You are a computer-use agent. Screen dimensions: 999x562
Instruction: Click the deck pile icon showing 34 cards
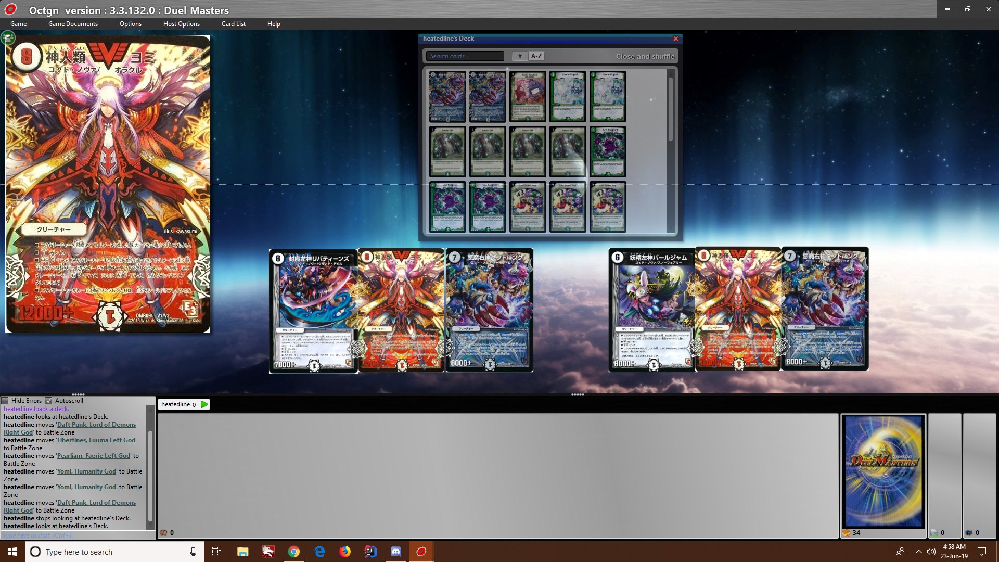tap(847, 532)
